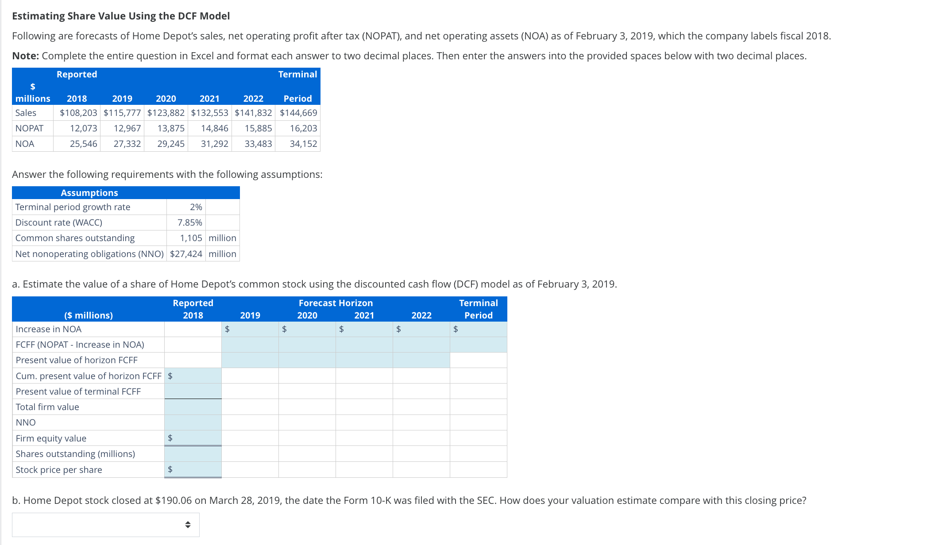This screenshot has width=927, height=545.
Task: Click the Present value of terminal FCFF field
Action: coord(193,391)
